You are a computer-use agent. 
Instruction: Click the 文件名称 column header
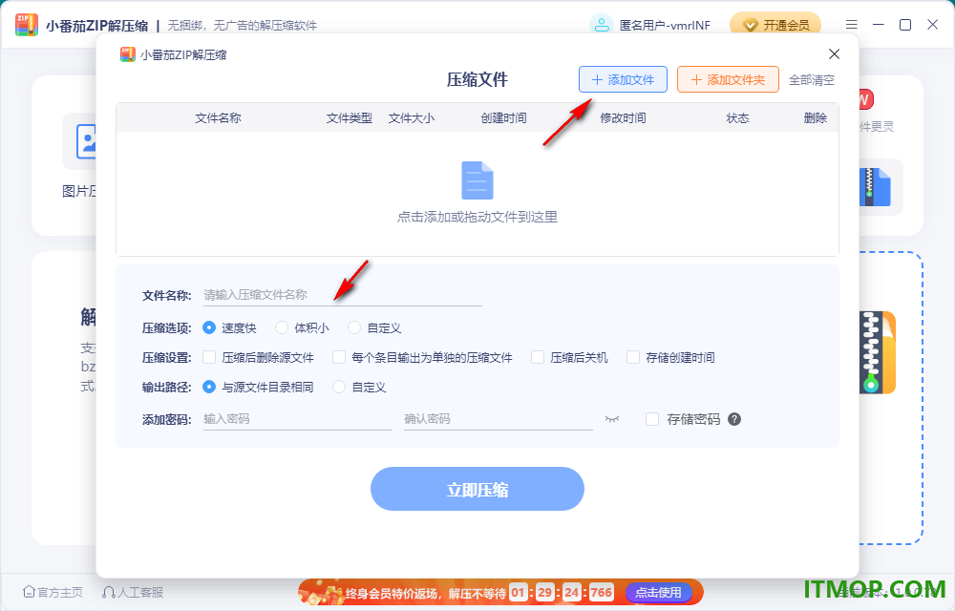pos(218,118)
